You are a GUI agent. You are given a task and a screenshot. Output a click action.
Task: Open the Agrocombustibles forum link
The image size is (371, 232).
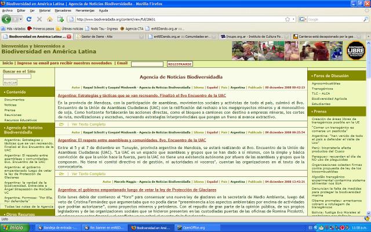point(326,84)
